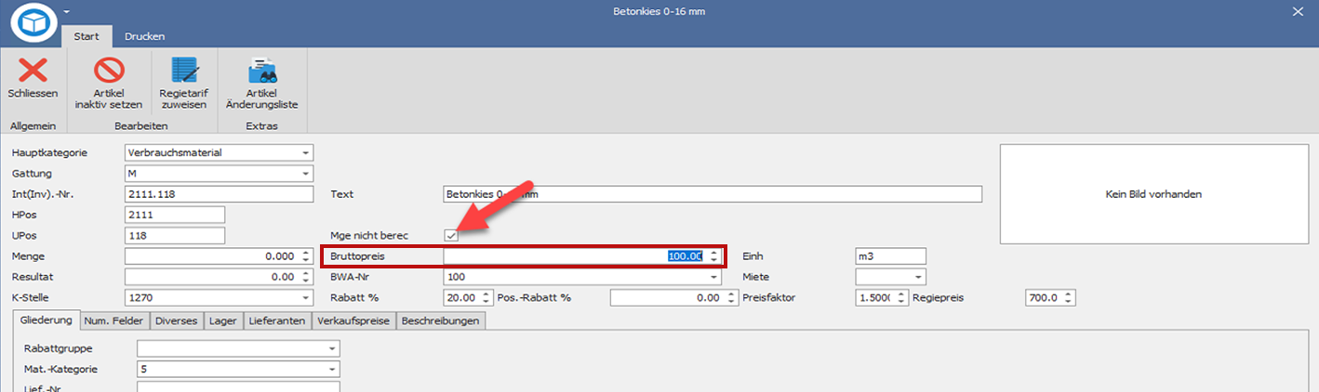Open Regietarif zuweisen tool

tap(183, 72)
